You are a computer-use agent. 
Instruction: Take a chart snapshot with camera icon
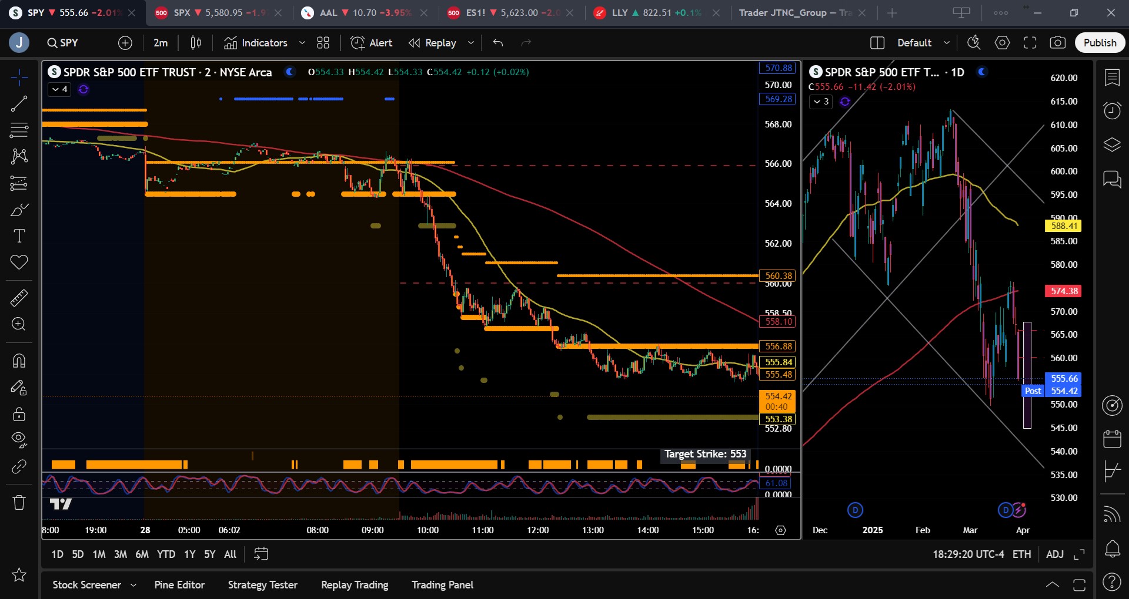1057,43
